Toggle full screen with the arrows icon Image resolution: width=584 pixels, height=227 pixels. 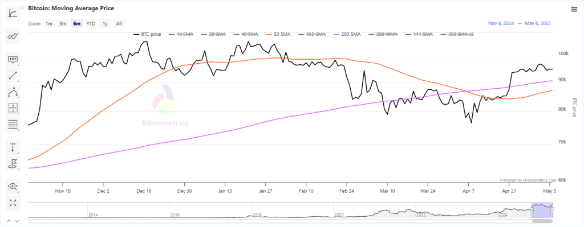[x=13, y=203]
